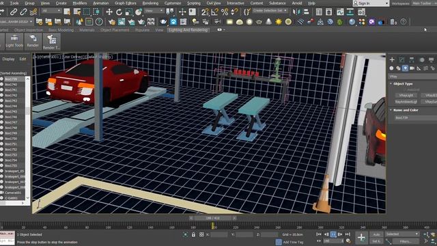Step to the next frame
Viewport: 437px width, 246px height.
point(340,234)
